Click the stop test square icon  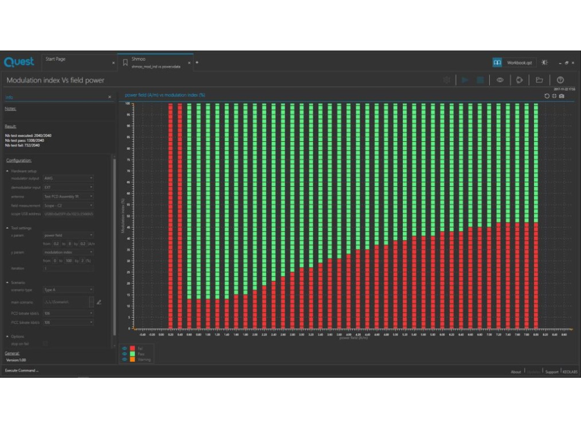click(x=480, y=80)
